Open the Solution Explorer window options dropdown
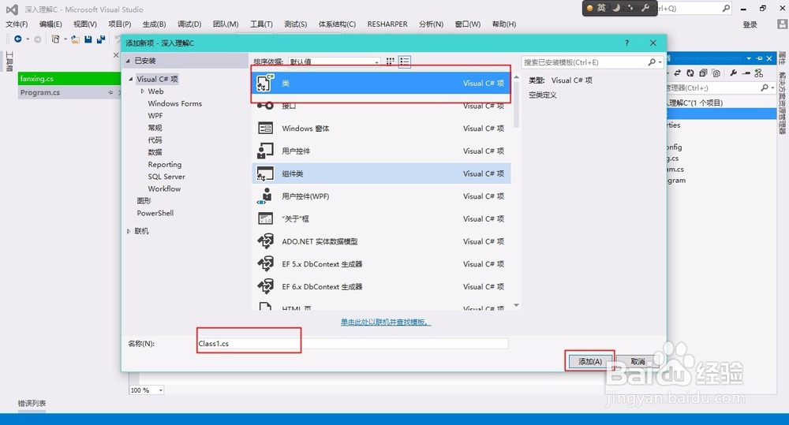 coord(749,58)
